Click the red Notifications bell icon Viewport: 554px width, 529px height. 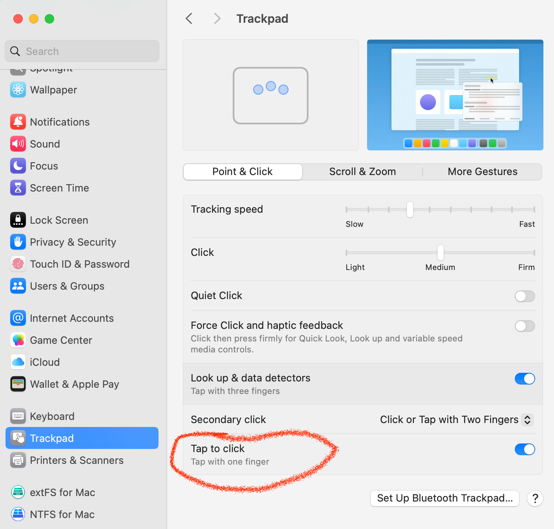coord(18,122)
